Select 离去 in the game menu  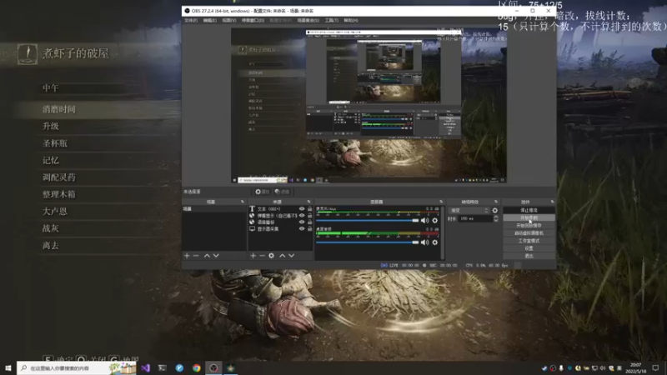coord(51,245)
